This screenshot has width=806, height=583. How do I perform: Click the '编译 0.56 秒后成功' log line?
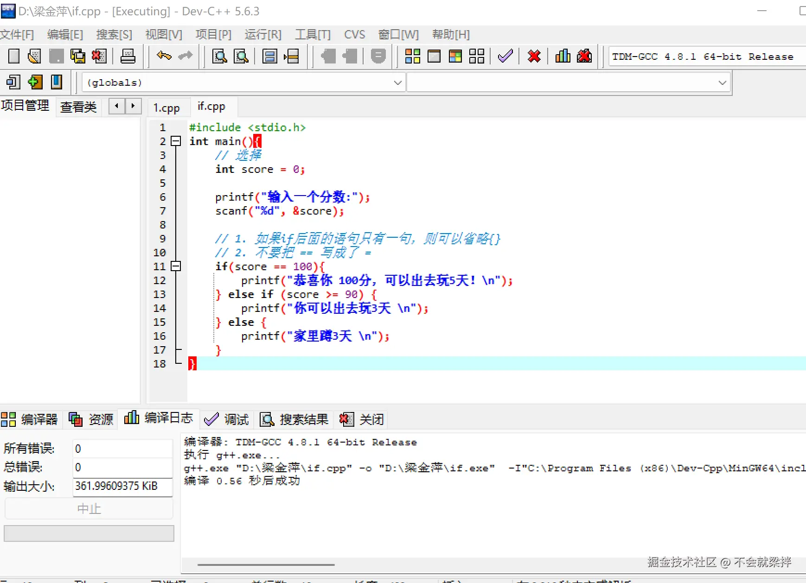tap(242, 481)
